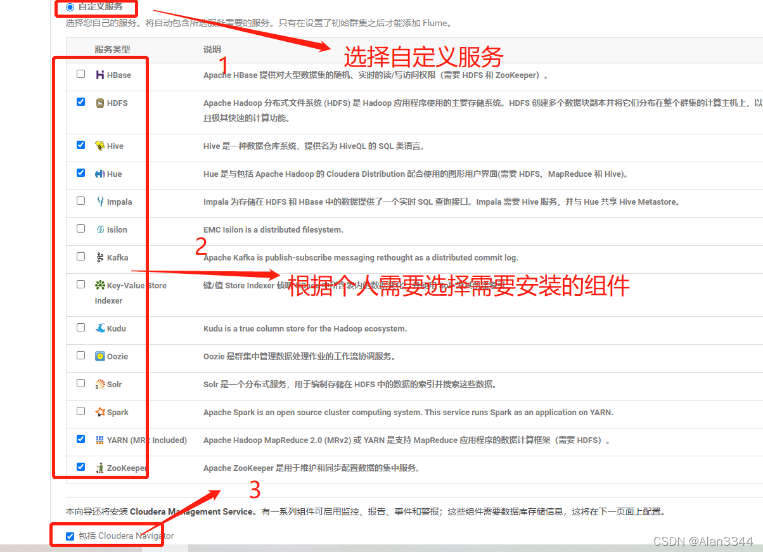Screen dimensions: 763x552
Task: Click the 说明 column header
Action: click(212, 49)
